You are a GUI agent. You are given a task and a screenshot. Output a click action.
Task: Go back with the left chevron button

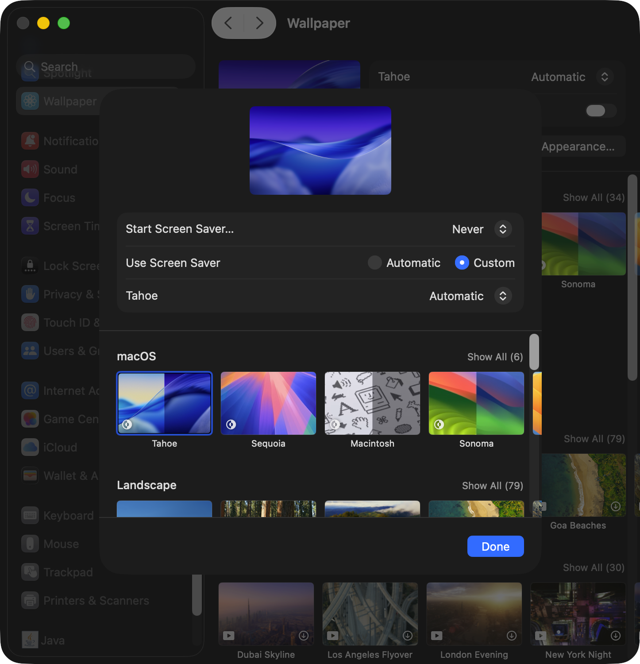point(228,23)
